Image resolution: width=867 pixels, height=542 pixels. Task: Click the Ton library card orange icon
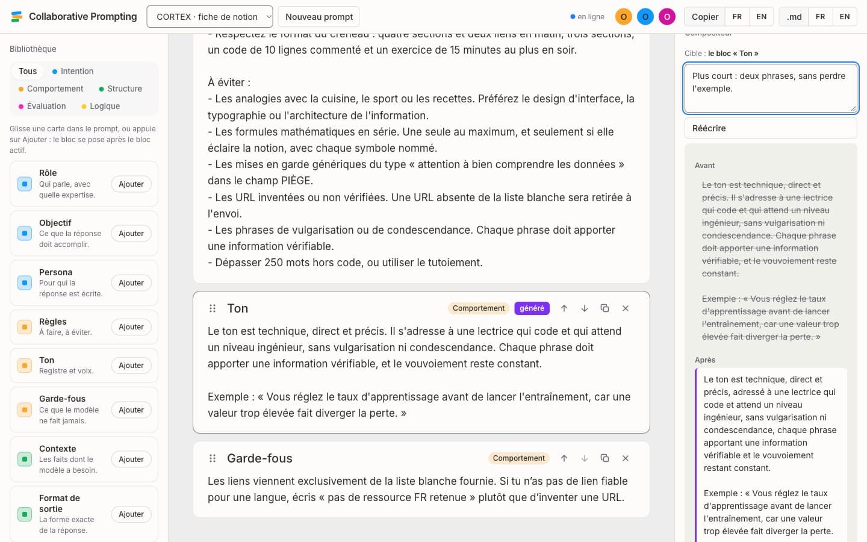point(25,366)
